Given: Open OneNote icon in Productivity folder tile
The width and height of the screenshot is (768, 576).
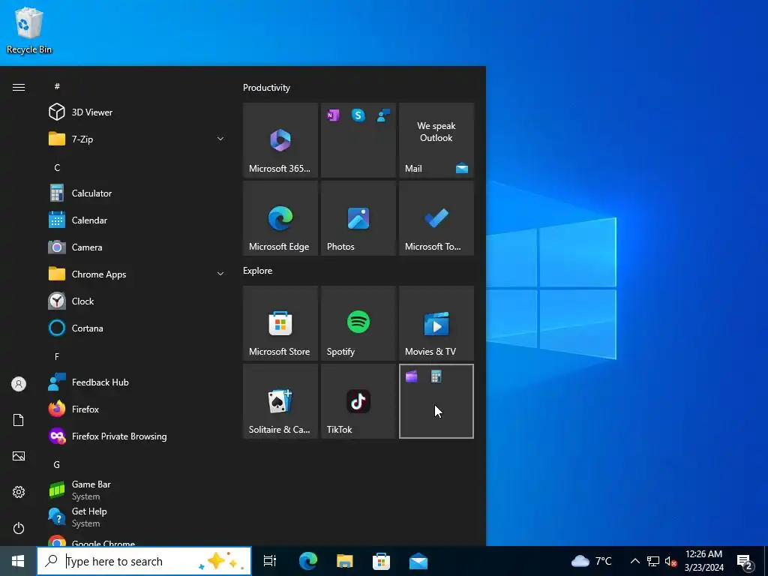Looking at the screenshot, I should (x=333, y=115).
